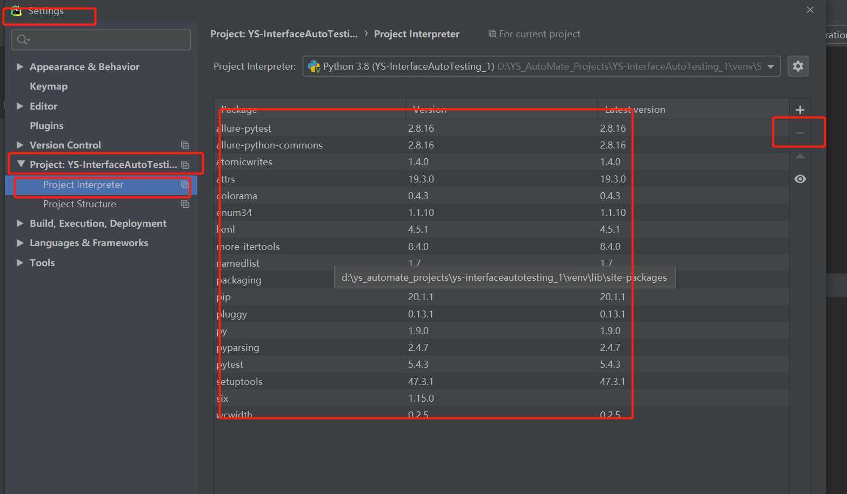Expand the Appearance & Behavior section

pyautogui.click(x=20, y=66)
